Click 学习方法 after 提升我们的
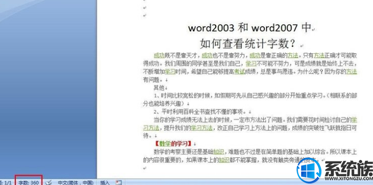This screenshot has width=373, height=185. tap(202, 128)
